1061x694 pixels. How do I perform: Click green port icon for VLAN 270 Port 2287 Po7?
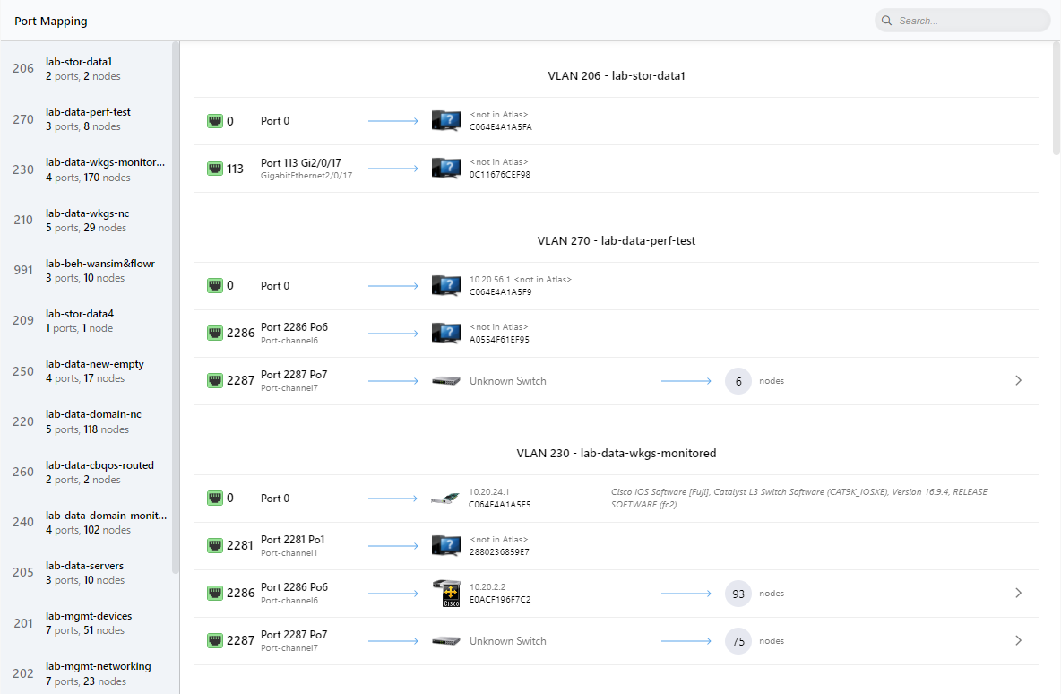pyautogui.click(x=214, y=380)
